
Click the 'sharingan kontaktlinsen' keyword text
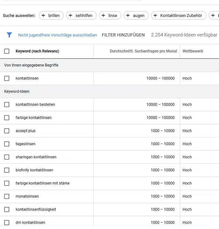point(36,157)
